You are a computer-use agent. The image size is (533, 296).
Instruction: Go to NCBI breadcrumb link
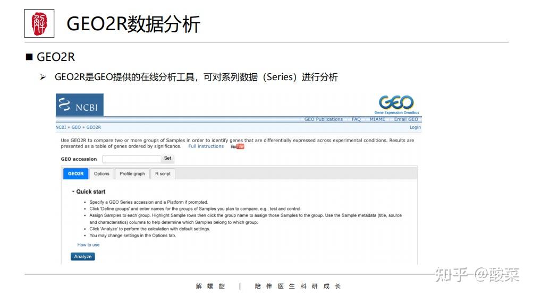click(61, 127)
